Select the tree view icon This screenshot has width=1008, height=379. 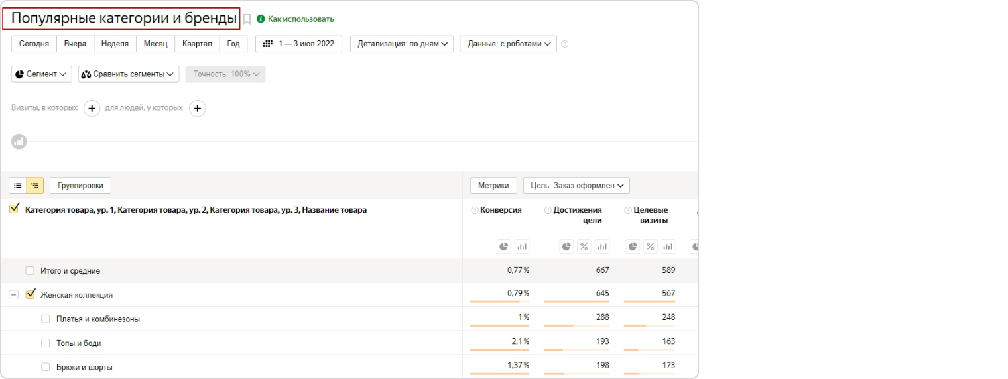tap(35, 186)
